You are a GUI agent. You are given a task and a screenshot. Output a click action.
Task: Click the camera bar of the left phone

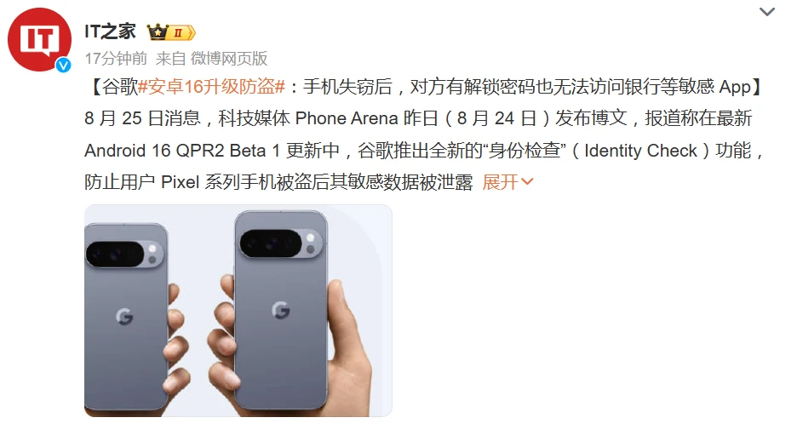tap(125, 255)
